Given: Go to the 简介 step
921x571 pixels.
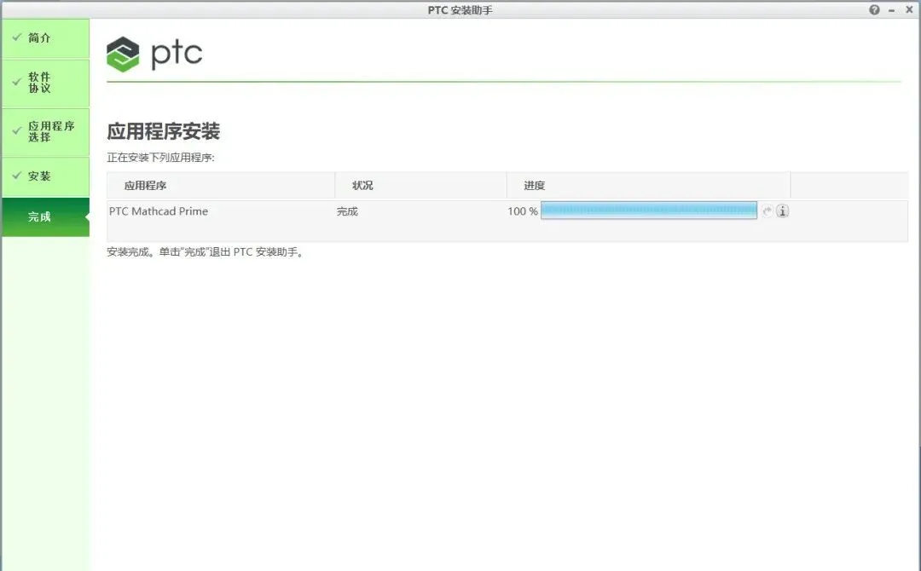Looking at the screenshot, I should point(46,38).
